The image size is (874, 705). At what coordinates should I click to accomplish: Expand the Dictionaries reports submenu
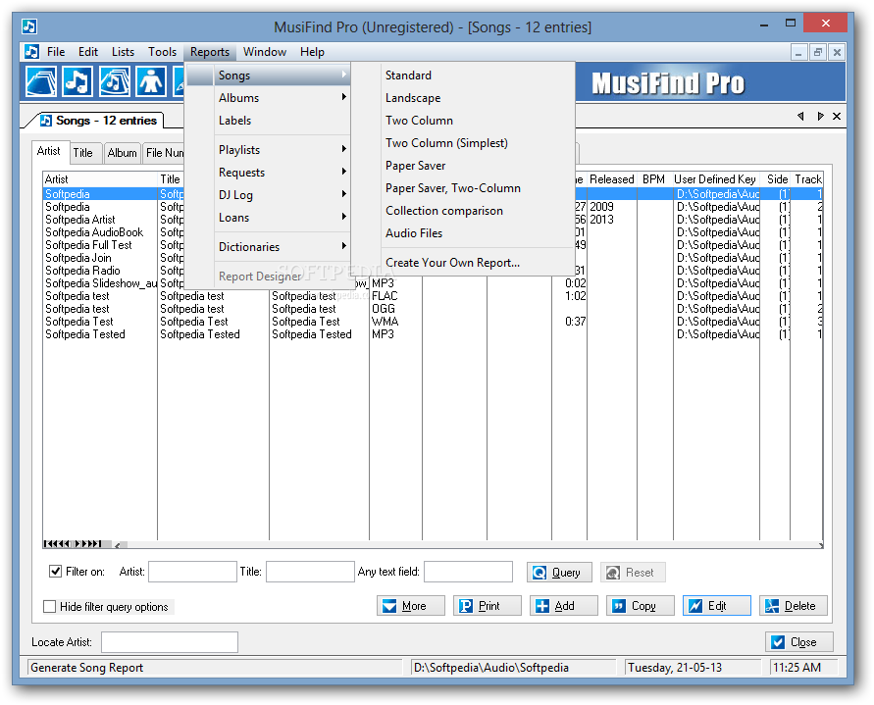point(268,246)
